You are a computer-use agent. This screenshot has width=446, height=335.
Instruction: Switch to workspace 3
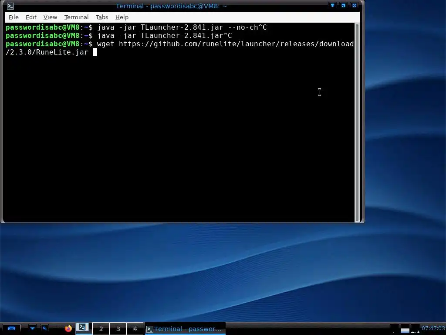pyautogui.click(x=118, y=329)
